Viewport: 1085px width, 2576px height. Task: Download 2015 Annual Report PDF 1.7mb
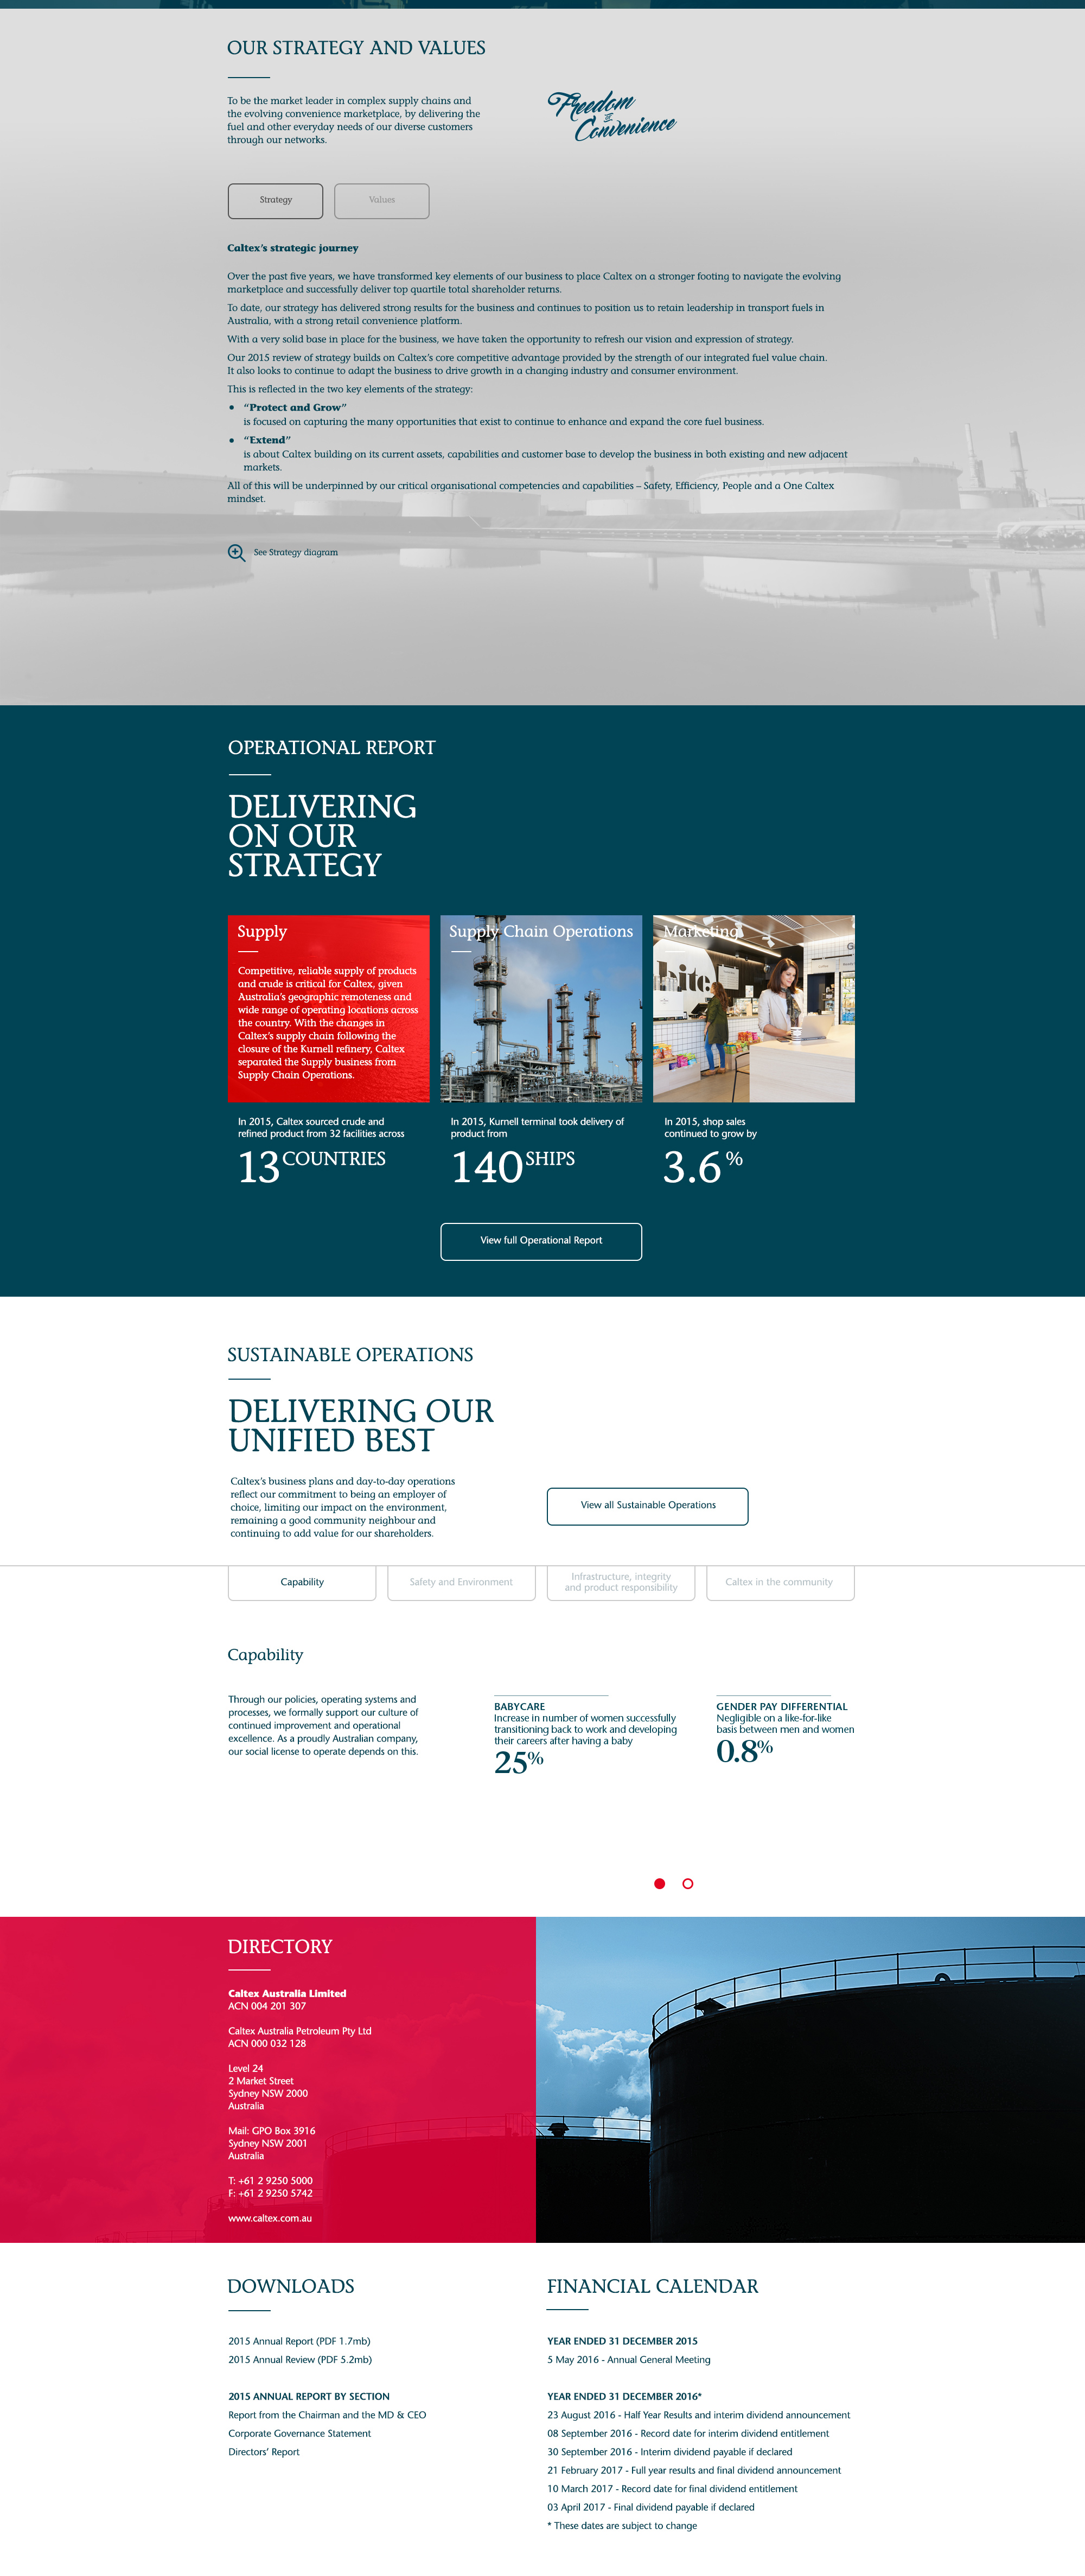pyautogui.click(x=299, y=2341)
